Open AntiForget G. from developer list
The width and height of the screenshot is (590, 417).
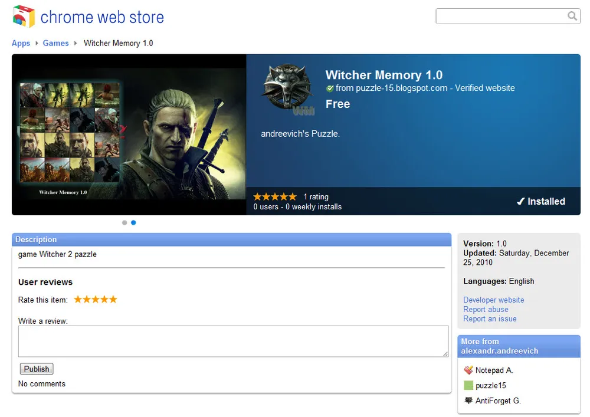pyautogui.click(x=498, y=400)
